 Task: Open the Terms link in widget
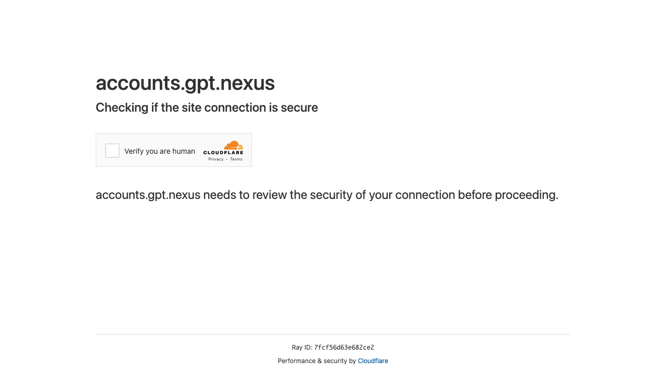click(x=236, y=159)
